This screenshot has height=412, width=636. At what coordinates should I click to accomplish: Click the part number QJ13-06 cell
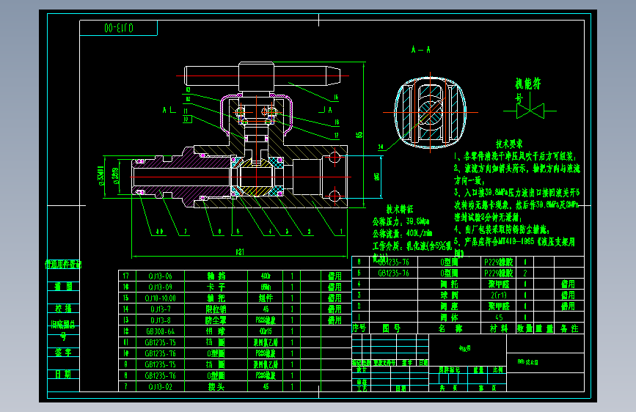[160, 276]
